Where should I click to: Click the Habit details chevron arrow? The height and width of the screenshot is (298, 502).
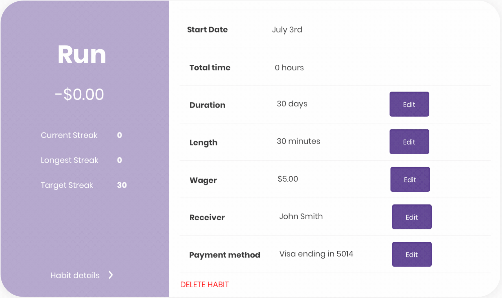(x=111, y=275)
